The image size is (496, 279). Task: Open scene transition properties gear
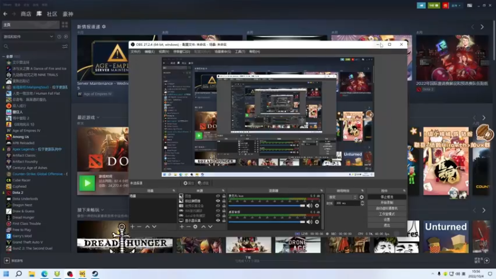pyautogui.click(x=361, y=197)
